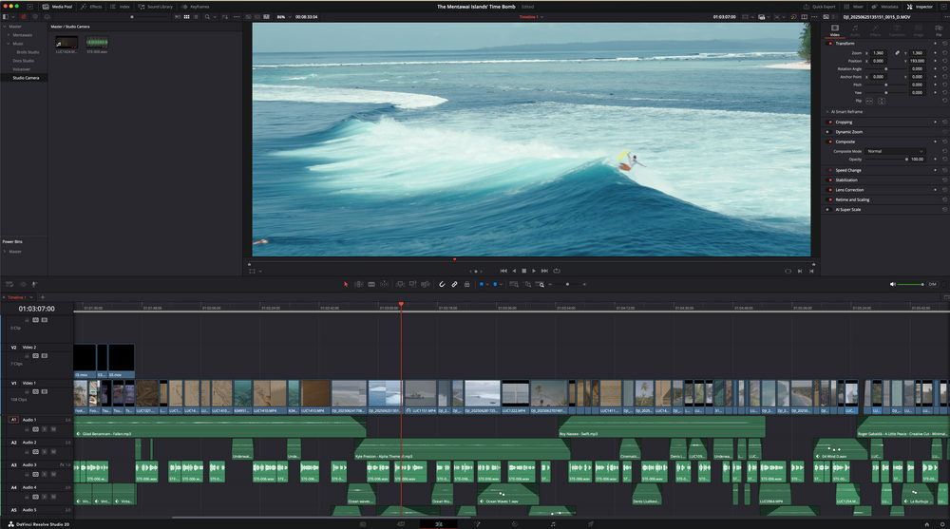Viewport: 950px width, 529px height.
Task: Expand the AI Smart Reframe section
Action: point(827,112)
